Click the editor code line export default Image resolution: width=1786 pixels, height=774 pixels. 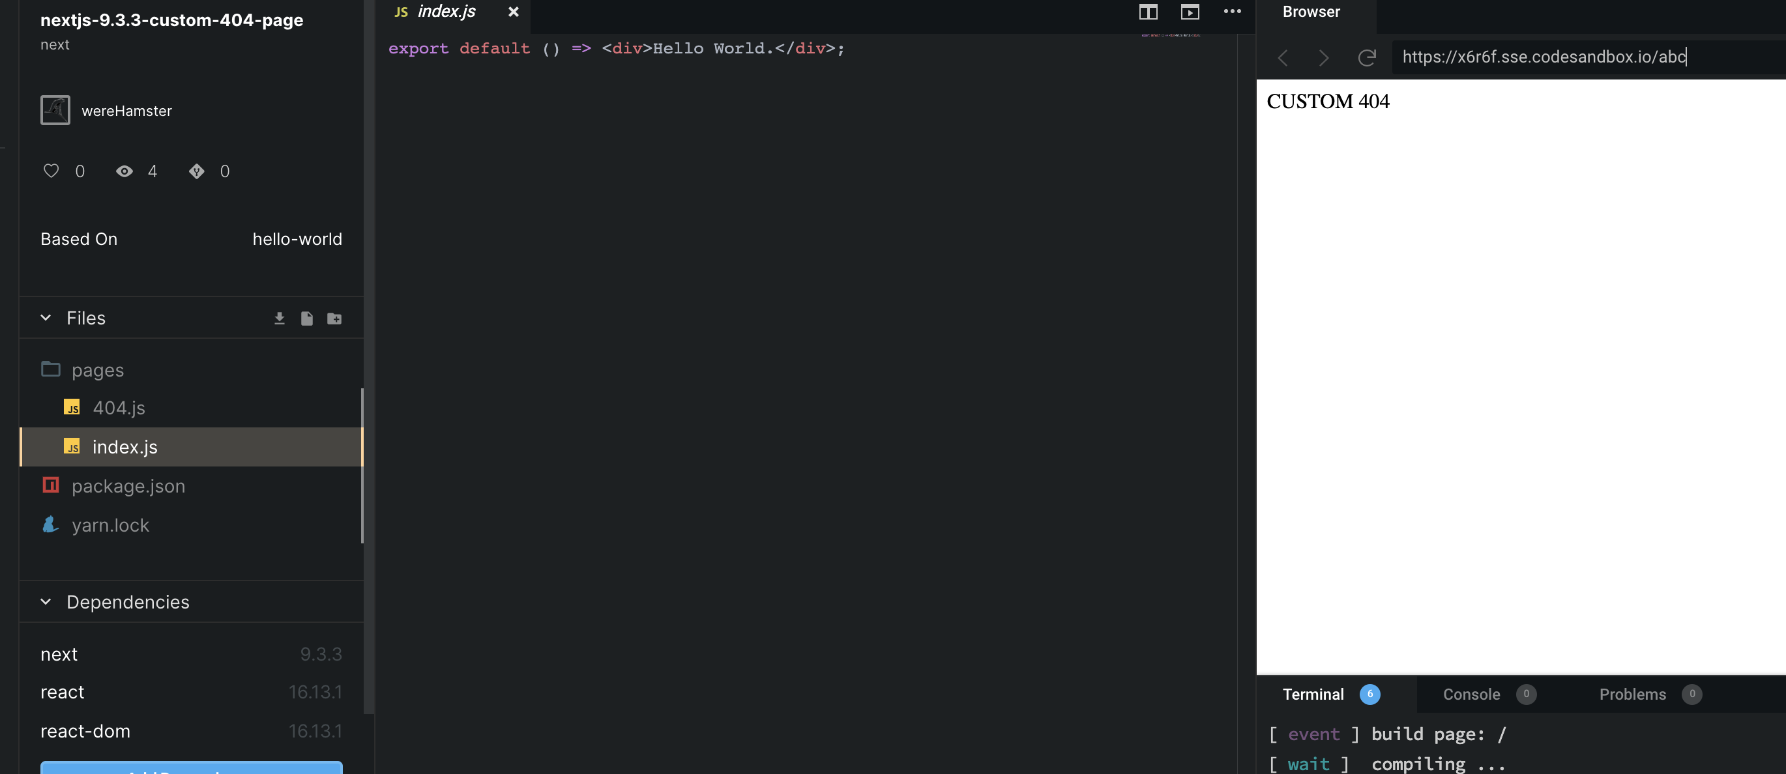pyautogui.click(x=617, y=48)
